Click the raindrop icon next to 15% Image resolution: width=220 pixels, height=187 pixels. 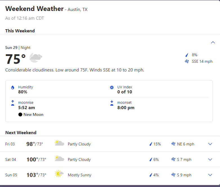pos(151,144)
